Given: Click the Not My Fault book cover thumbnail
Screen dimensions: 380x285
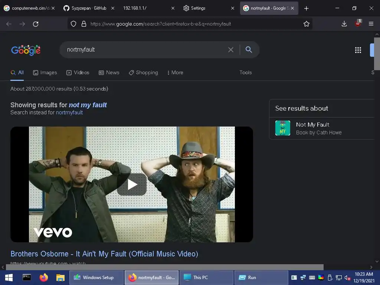Looking at the screenshot, I should point(282,128).
